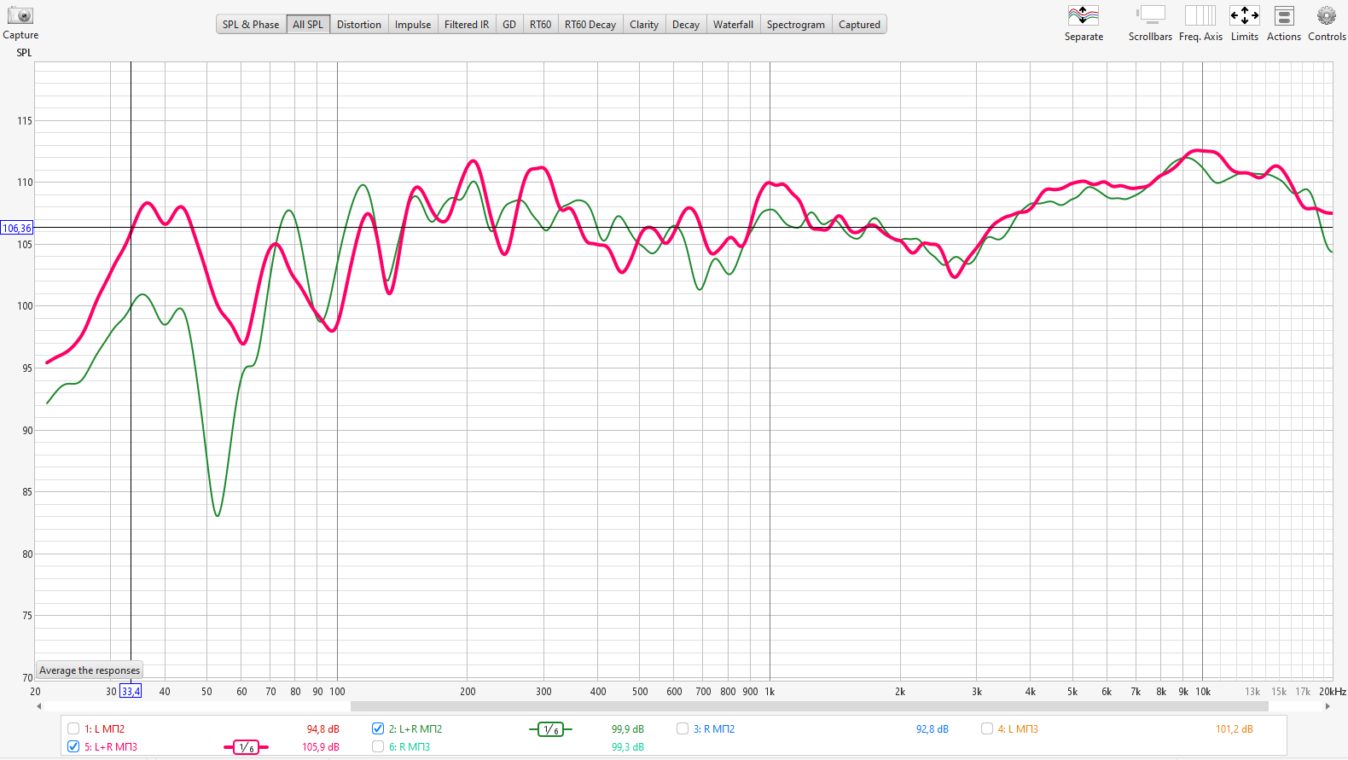Enable the 1: L МП2 trace checkbox

[73, 728]
